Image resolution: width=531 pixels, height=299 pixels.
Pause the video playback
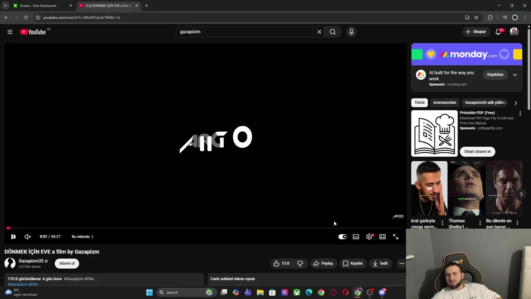click(13, 237)
